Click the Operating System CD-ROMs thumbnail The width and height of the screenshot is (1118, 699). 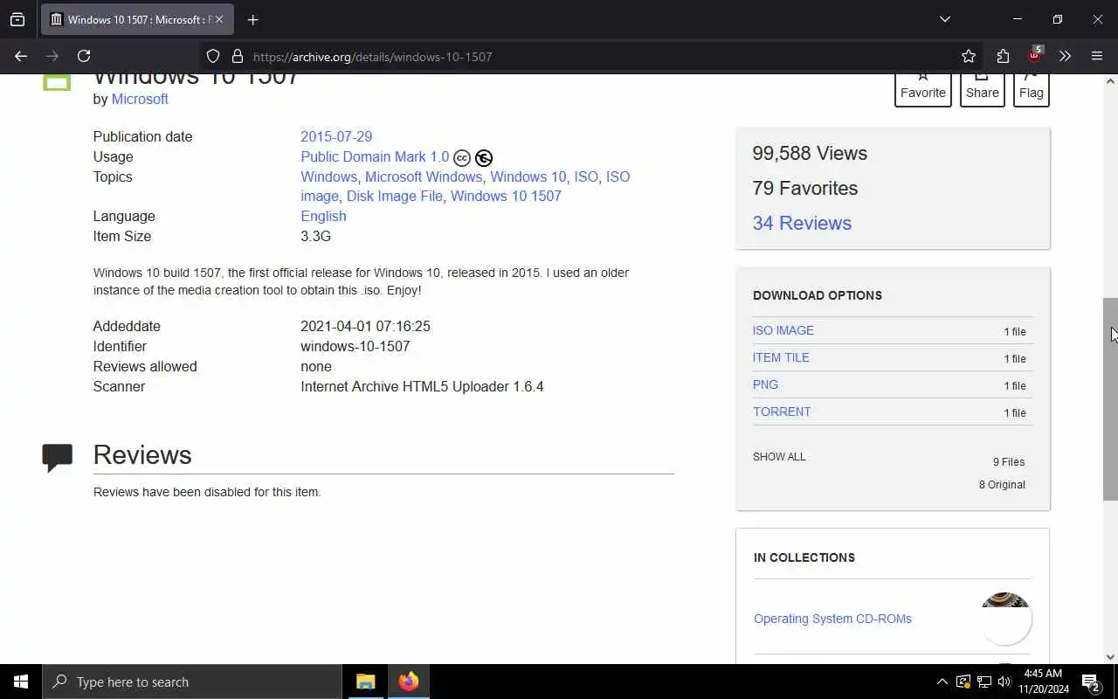1005,619
